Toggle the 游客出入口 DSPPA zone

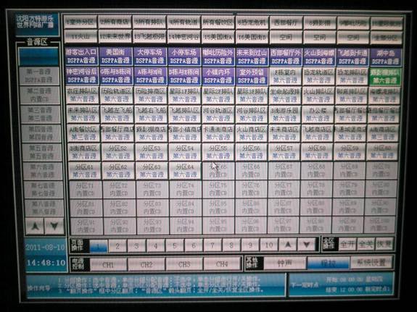tap(81, 56)
